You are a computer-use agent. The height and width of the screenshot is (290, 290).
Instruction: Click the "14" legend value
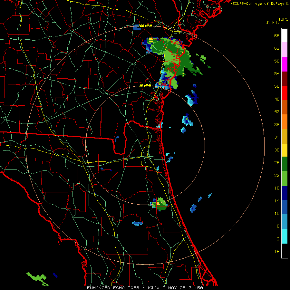(x=277, y=201)
